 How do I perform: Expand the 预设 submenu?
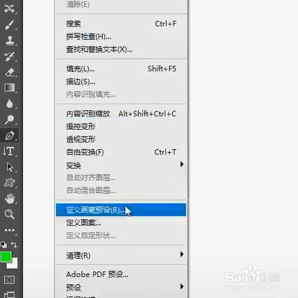(x=121, y=287)
